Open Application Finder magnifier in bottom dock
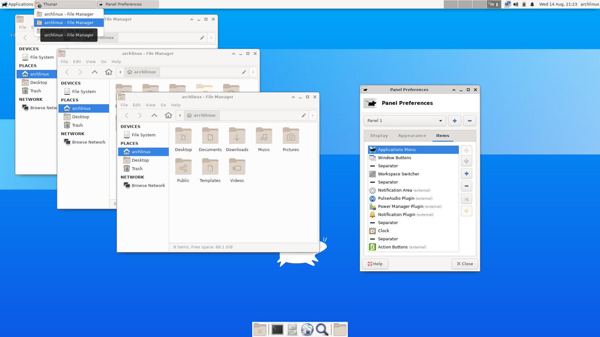The image size is (600, 337). coord(322,329)
